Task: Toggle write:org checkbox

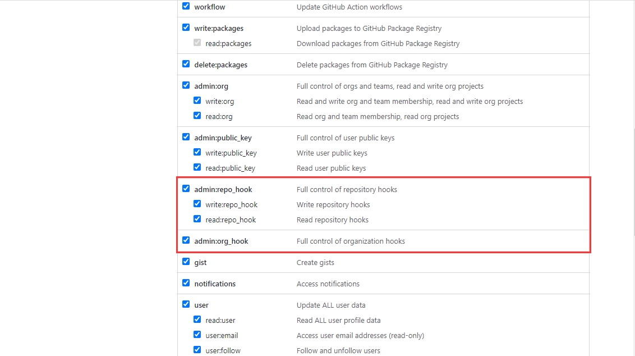Action: tap(197, 101)
